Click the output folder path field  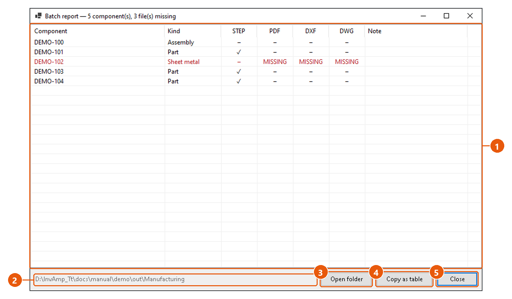coord(175,279)
